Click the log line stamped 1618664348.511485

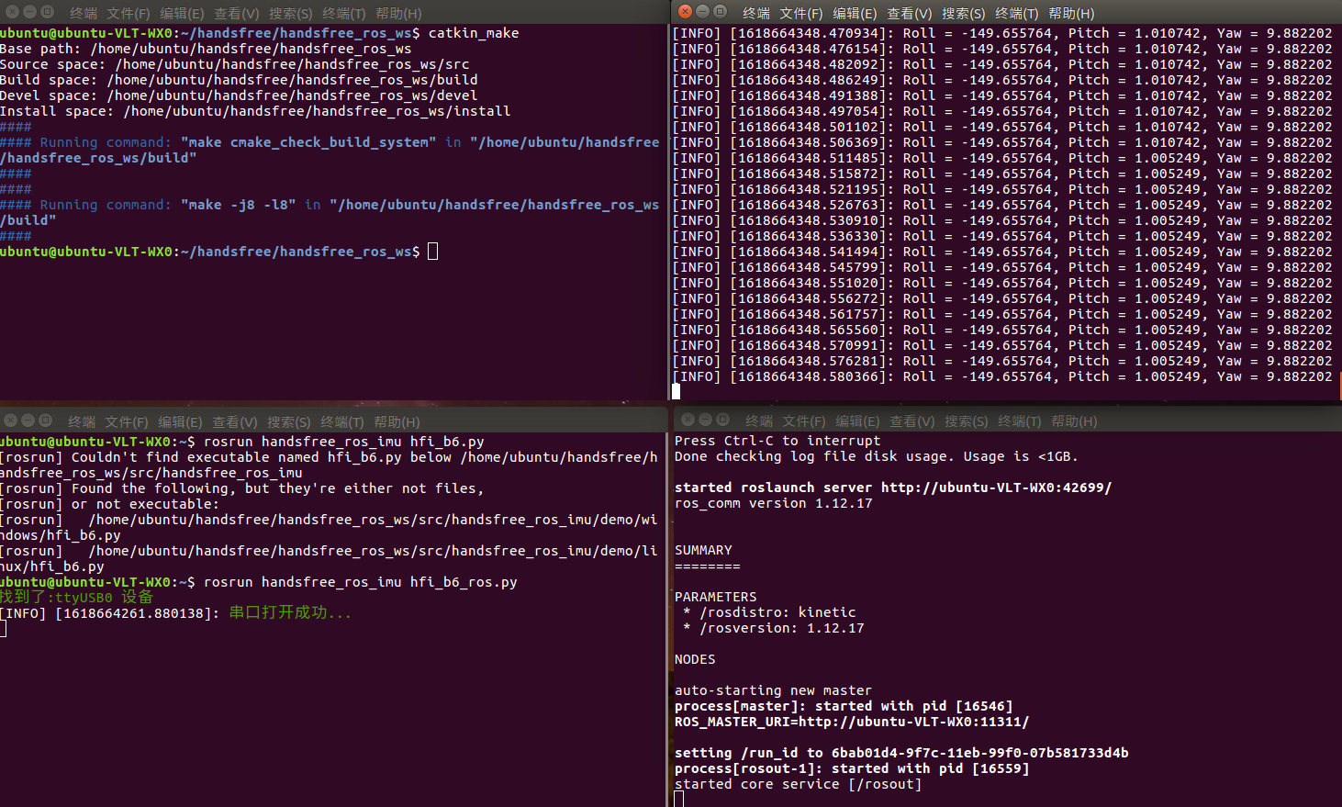coord(1002,158)
